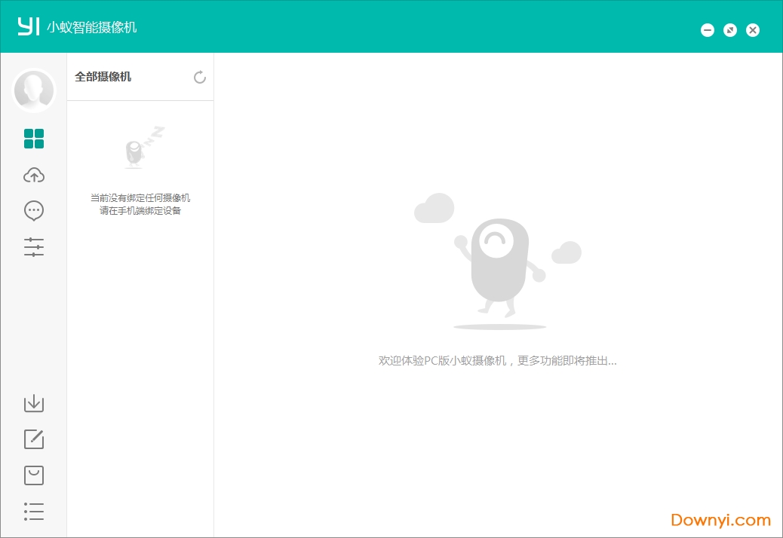
Task: Select the list view icon at bottom
Action: coord(33,512)
